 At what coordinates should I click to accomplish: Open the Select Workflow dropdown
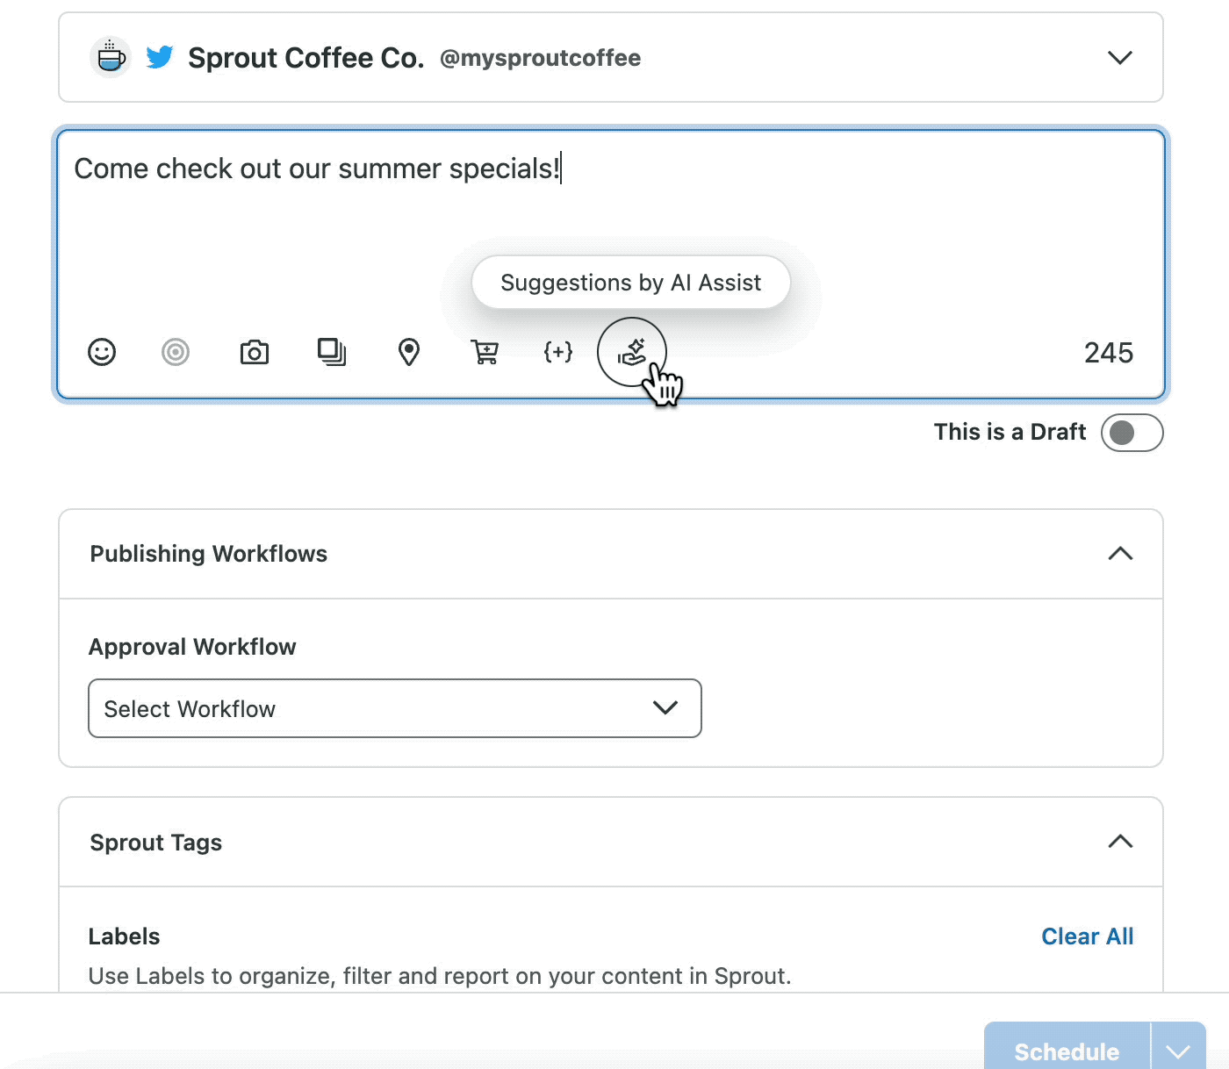(x=395, y=708)
